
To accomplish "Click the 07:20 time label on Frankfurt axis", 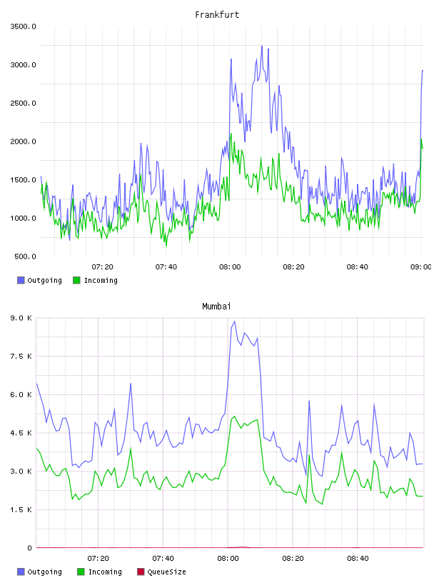I will 102,267.
